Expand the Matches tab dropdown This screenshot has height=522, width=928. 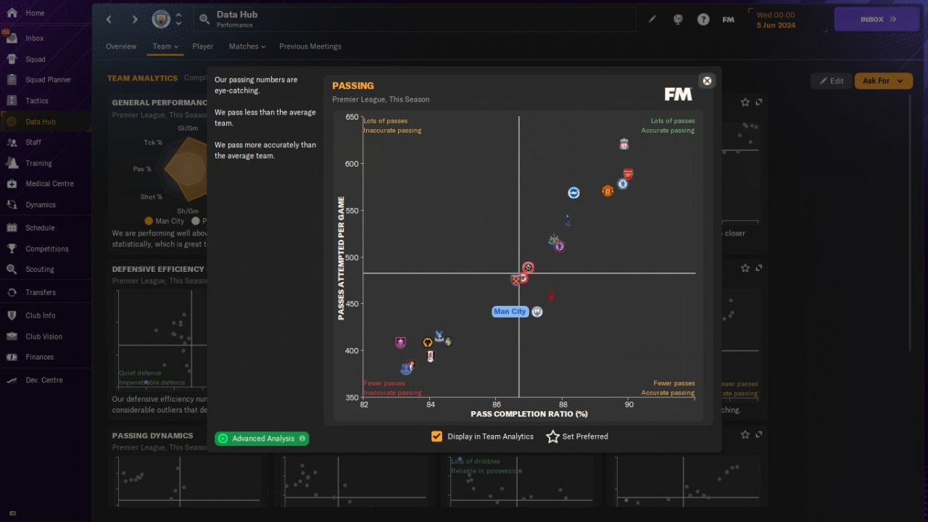[247, 46]
